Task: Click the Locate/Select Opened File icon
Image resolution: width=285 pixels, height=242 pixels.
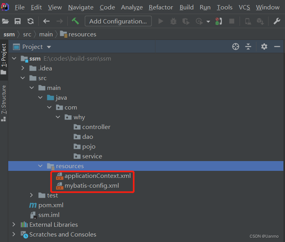Action: (x=236, y=47)
